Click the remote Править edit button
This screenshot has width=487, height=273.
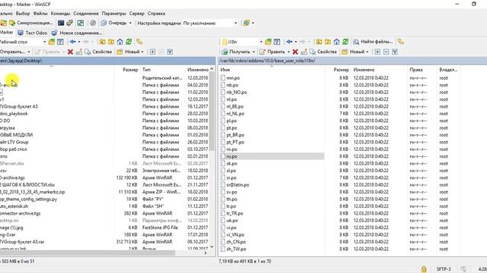pos(272,52)
